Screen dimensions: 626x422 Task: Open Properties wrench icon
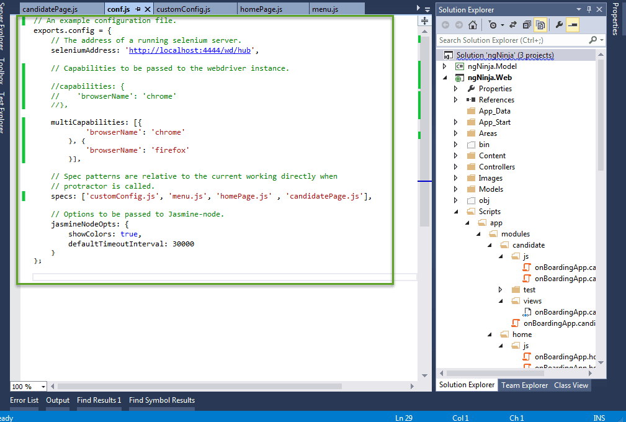[x=559, y=25]
